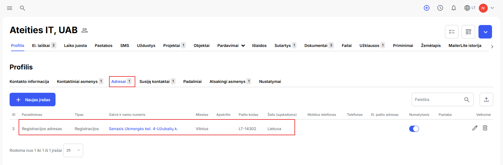Image resolution: width=503 pixels, height=165 pixels.
Task: Open the El. laiškai tab
Action: (44, 46)
